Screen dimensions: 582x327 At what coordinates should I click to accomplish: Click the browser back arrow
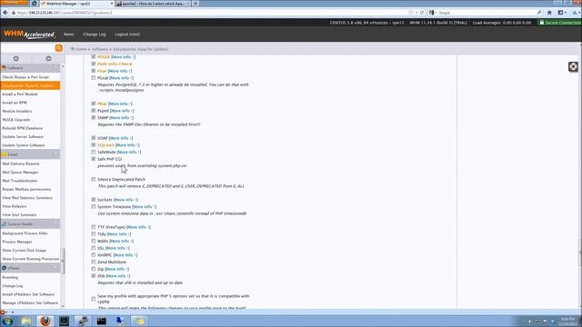[x=5, y=13]
